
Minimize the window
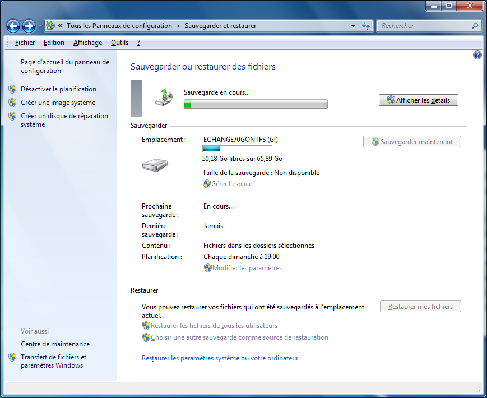[434, 6]
